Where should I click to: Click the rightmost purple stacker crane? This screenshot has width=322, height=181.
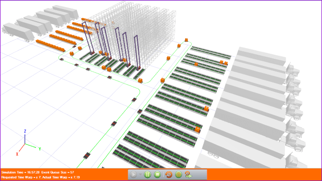pyautogui.click(x=137, y=52)
